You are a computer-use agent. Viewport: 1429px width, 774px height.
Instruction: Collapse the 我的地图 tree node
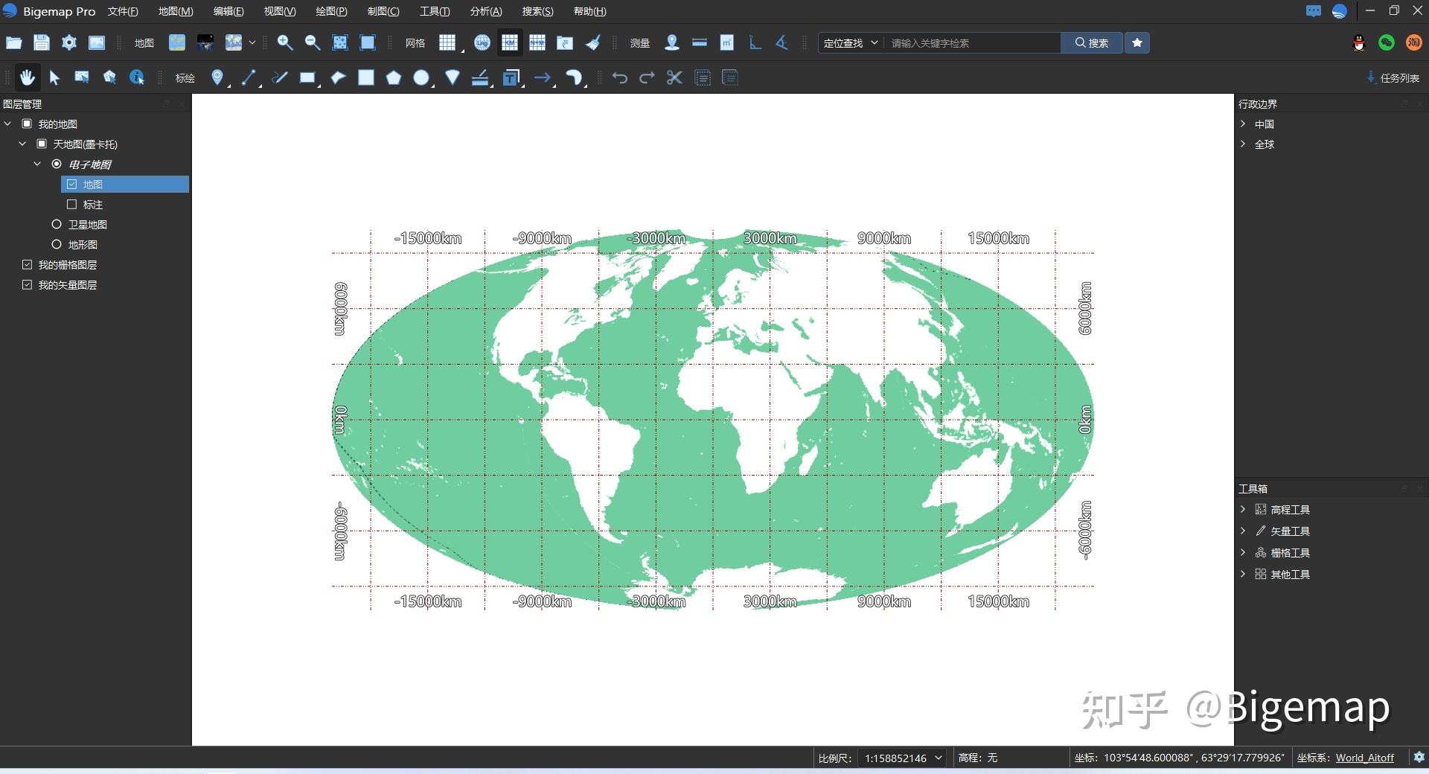point(8,124)
